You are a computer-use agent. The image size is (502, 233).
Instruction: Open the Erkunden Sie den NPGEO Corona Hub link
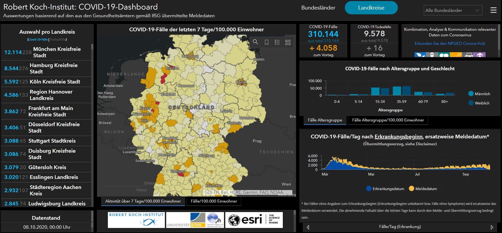click(450, 43)
